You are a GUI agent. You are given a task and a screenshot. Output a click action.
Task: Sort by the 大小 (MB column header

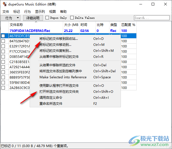[x=71, y=25]
